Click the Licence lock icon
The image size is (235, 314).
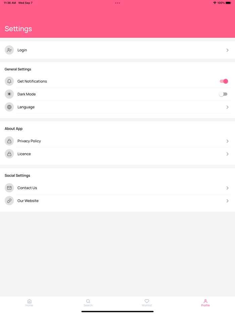coord(9,154)
